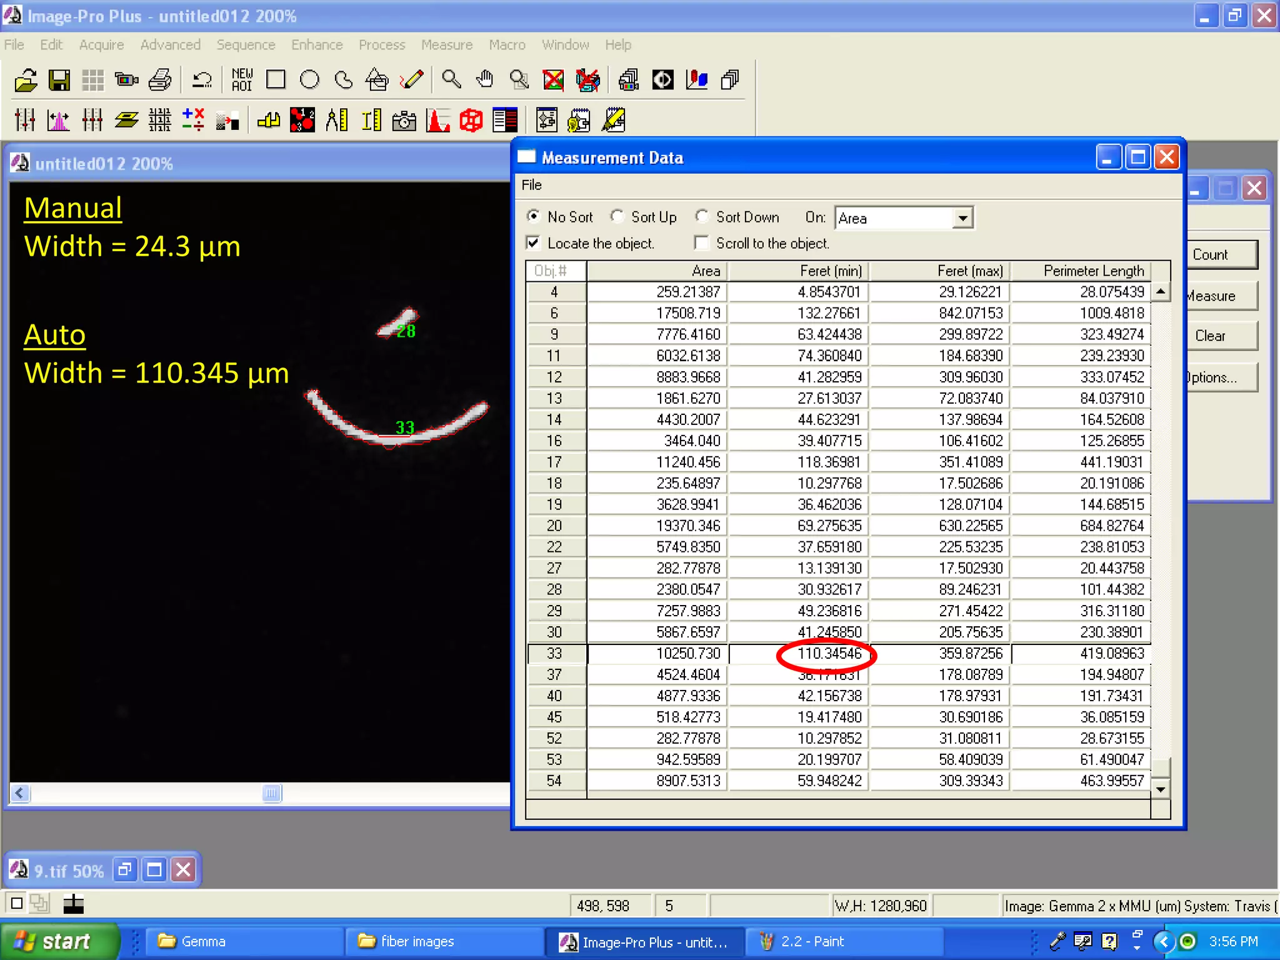
Task: Open the contrast enhancement sliders tool
Action: [x=25, y=119]
